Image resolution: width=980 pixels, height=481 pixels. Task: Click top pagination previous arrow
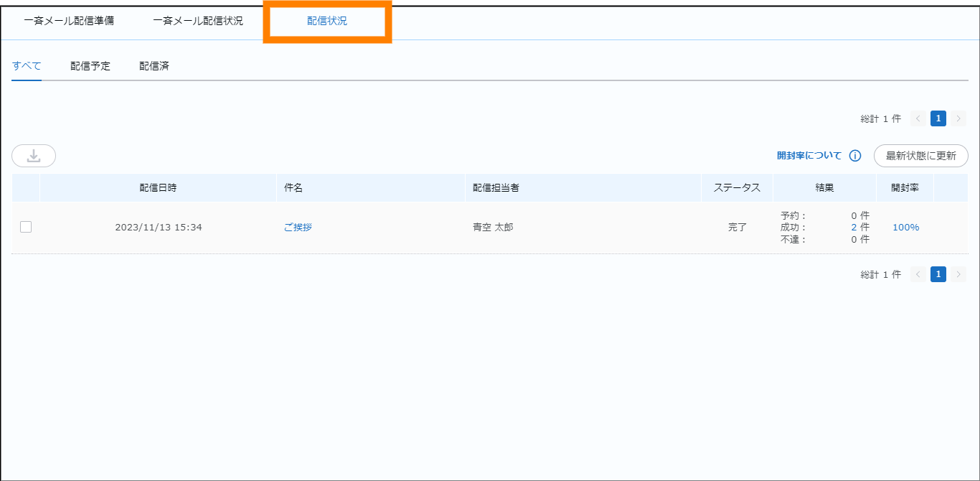(x=918, y=118)
